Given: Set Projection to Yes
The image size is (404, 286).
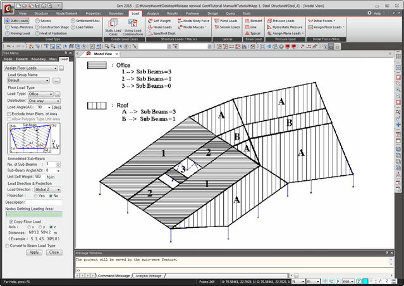Looking at the screenshot, I should coord(36,196).
